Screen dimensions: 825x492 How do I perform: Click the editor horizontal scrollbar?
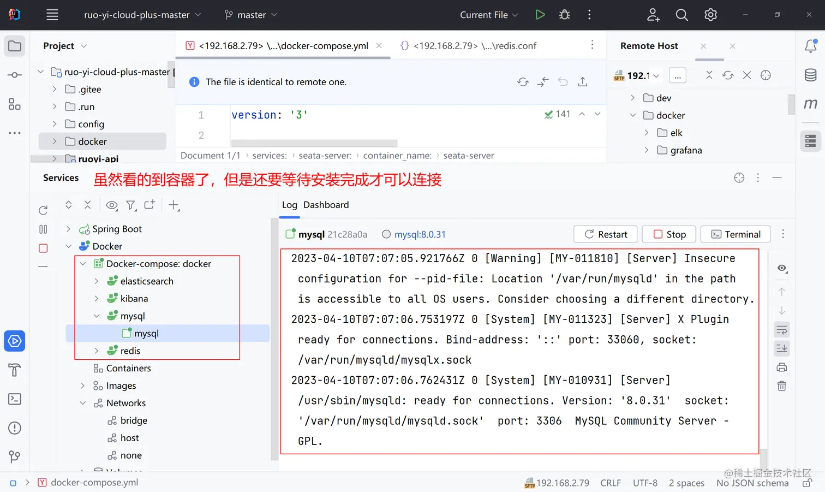(x=314, y=143)
